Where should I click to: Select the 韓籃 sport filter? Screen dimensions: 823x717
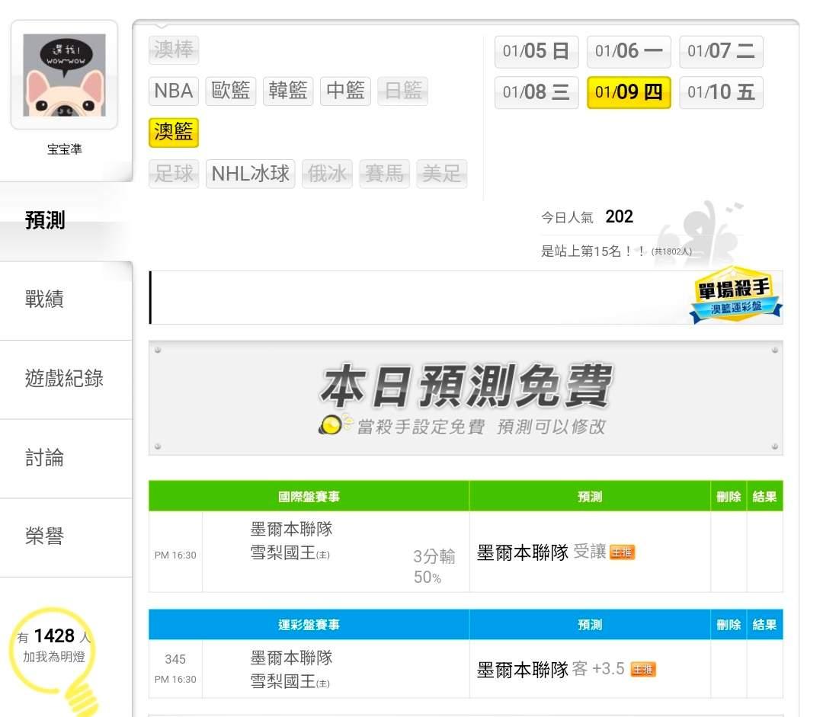287,91
